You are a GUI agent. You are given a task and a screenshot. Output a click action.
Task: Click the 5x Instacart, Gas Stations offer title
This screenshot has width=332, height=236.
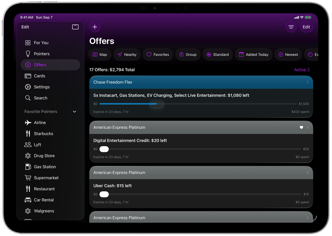click(171, 95)
